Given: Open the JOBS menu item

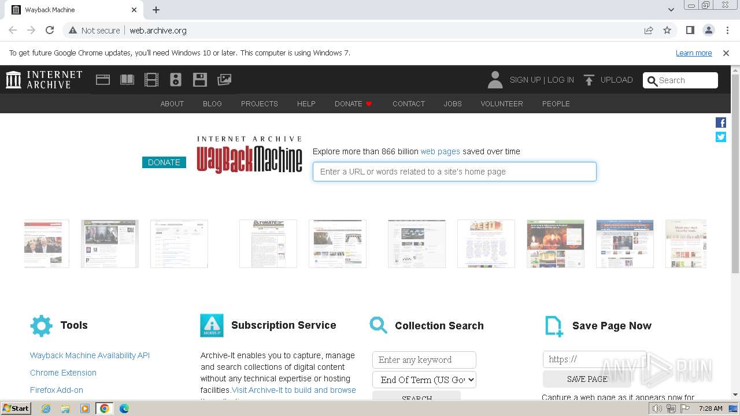Looking at the screenshot, I should pos(453,104).
